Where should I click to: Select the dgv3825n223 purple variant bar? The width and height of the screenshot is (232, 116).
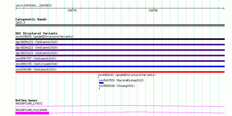click(120, 45)
